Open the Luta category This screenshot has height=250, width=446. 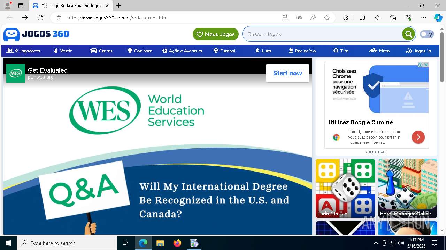[263, 51]
